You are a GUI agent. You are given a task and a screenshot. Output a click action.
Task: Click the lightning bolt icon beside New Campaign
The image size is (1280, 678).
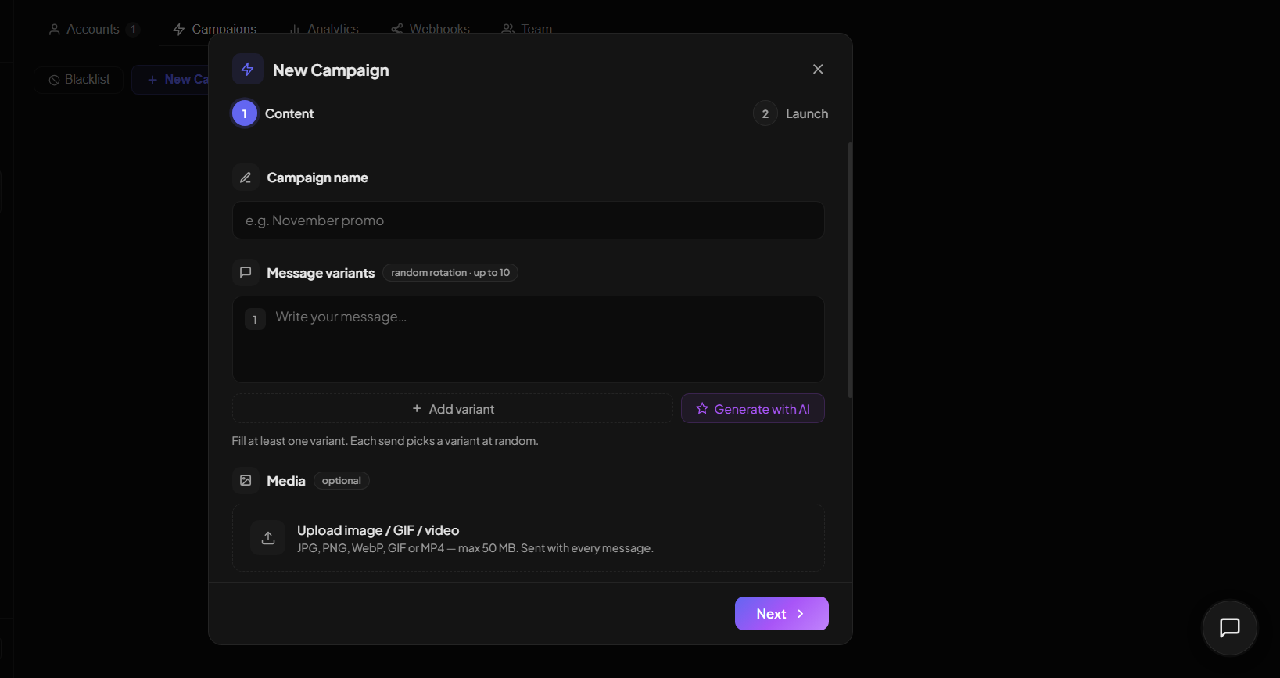[247, 70]
